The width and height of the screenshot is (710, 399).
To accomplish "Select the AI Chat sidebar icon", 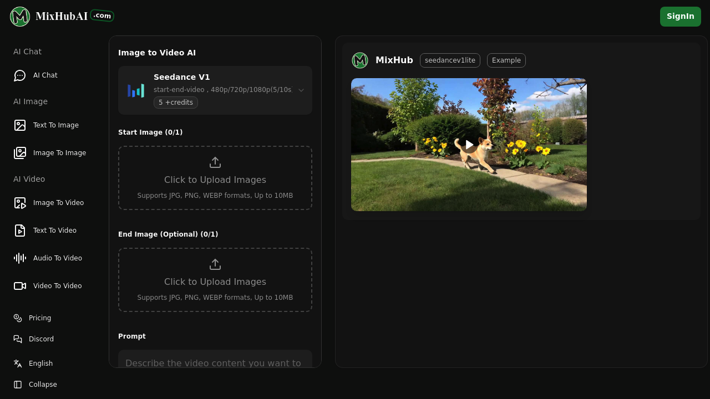I will [x=20, y=75].
